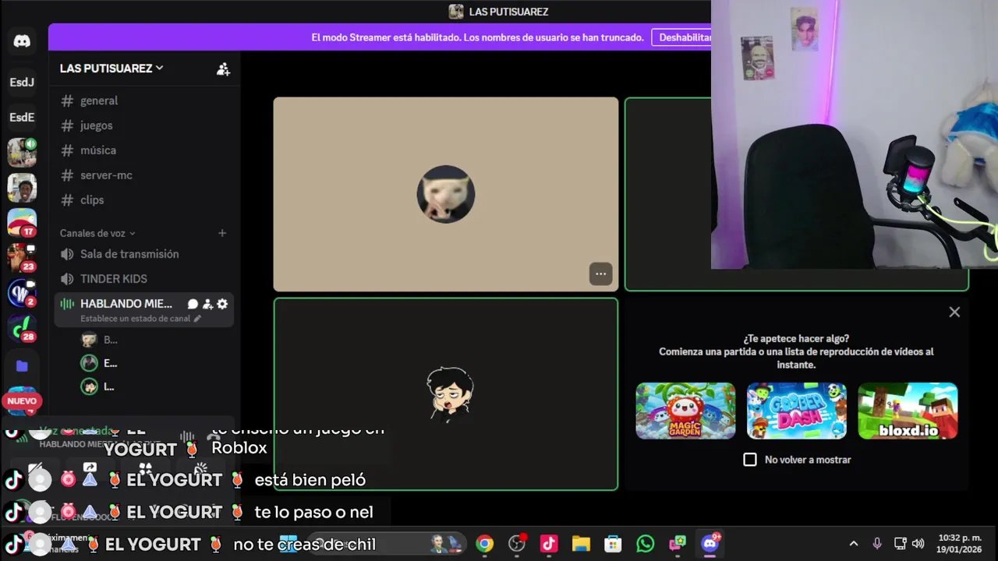Image resolution: width=998 pixels, height=561 pixels.
Task: Open the W server icon with badge 2
Action: 22,294
